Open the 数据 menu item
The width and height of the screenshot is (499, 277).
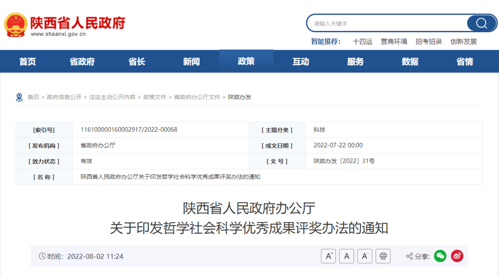(409, 61)
